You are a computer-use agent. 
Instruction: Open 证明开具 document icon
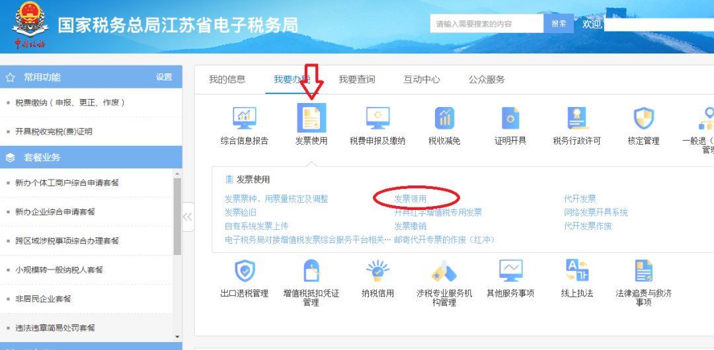510,118
